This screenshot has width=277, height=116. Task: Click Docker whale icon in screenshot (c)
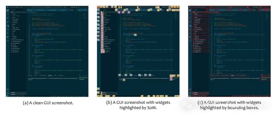tap(190, 37)
